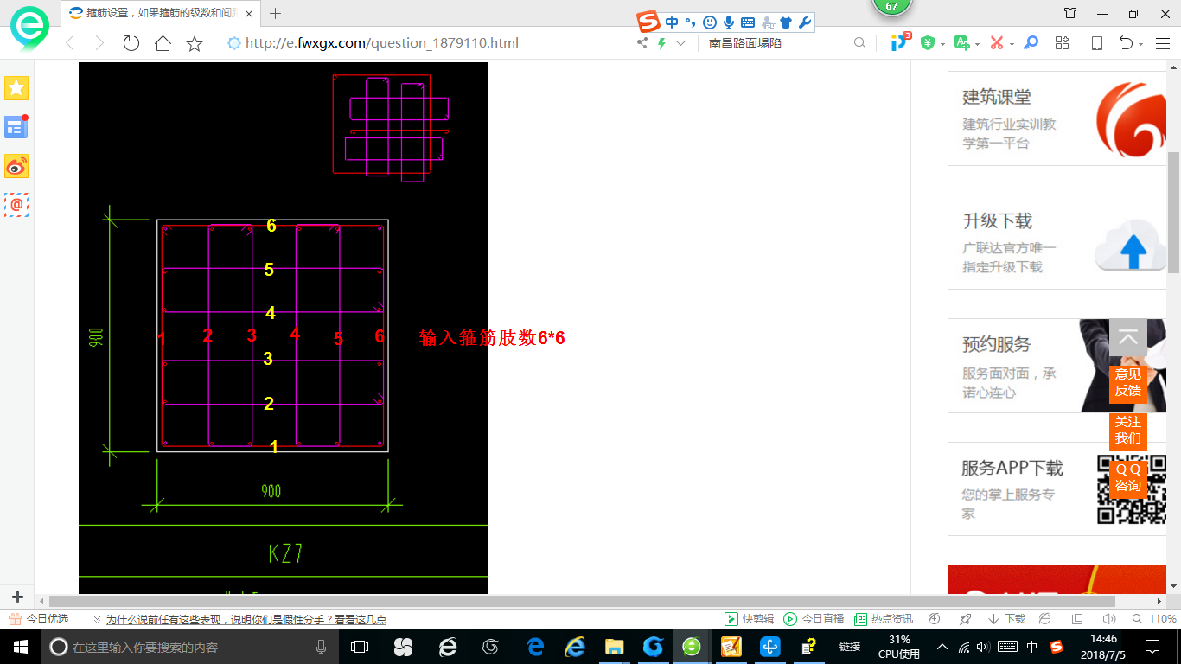This screenshot has width=1181, height=664.
Task: Go back with the browser back arrow
Action: (x=70, y=43)
